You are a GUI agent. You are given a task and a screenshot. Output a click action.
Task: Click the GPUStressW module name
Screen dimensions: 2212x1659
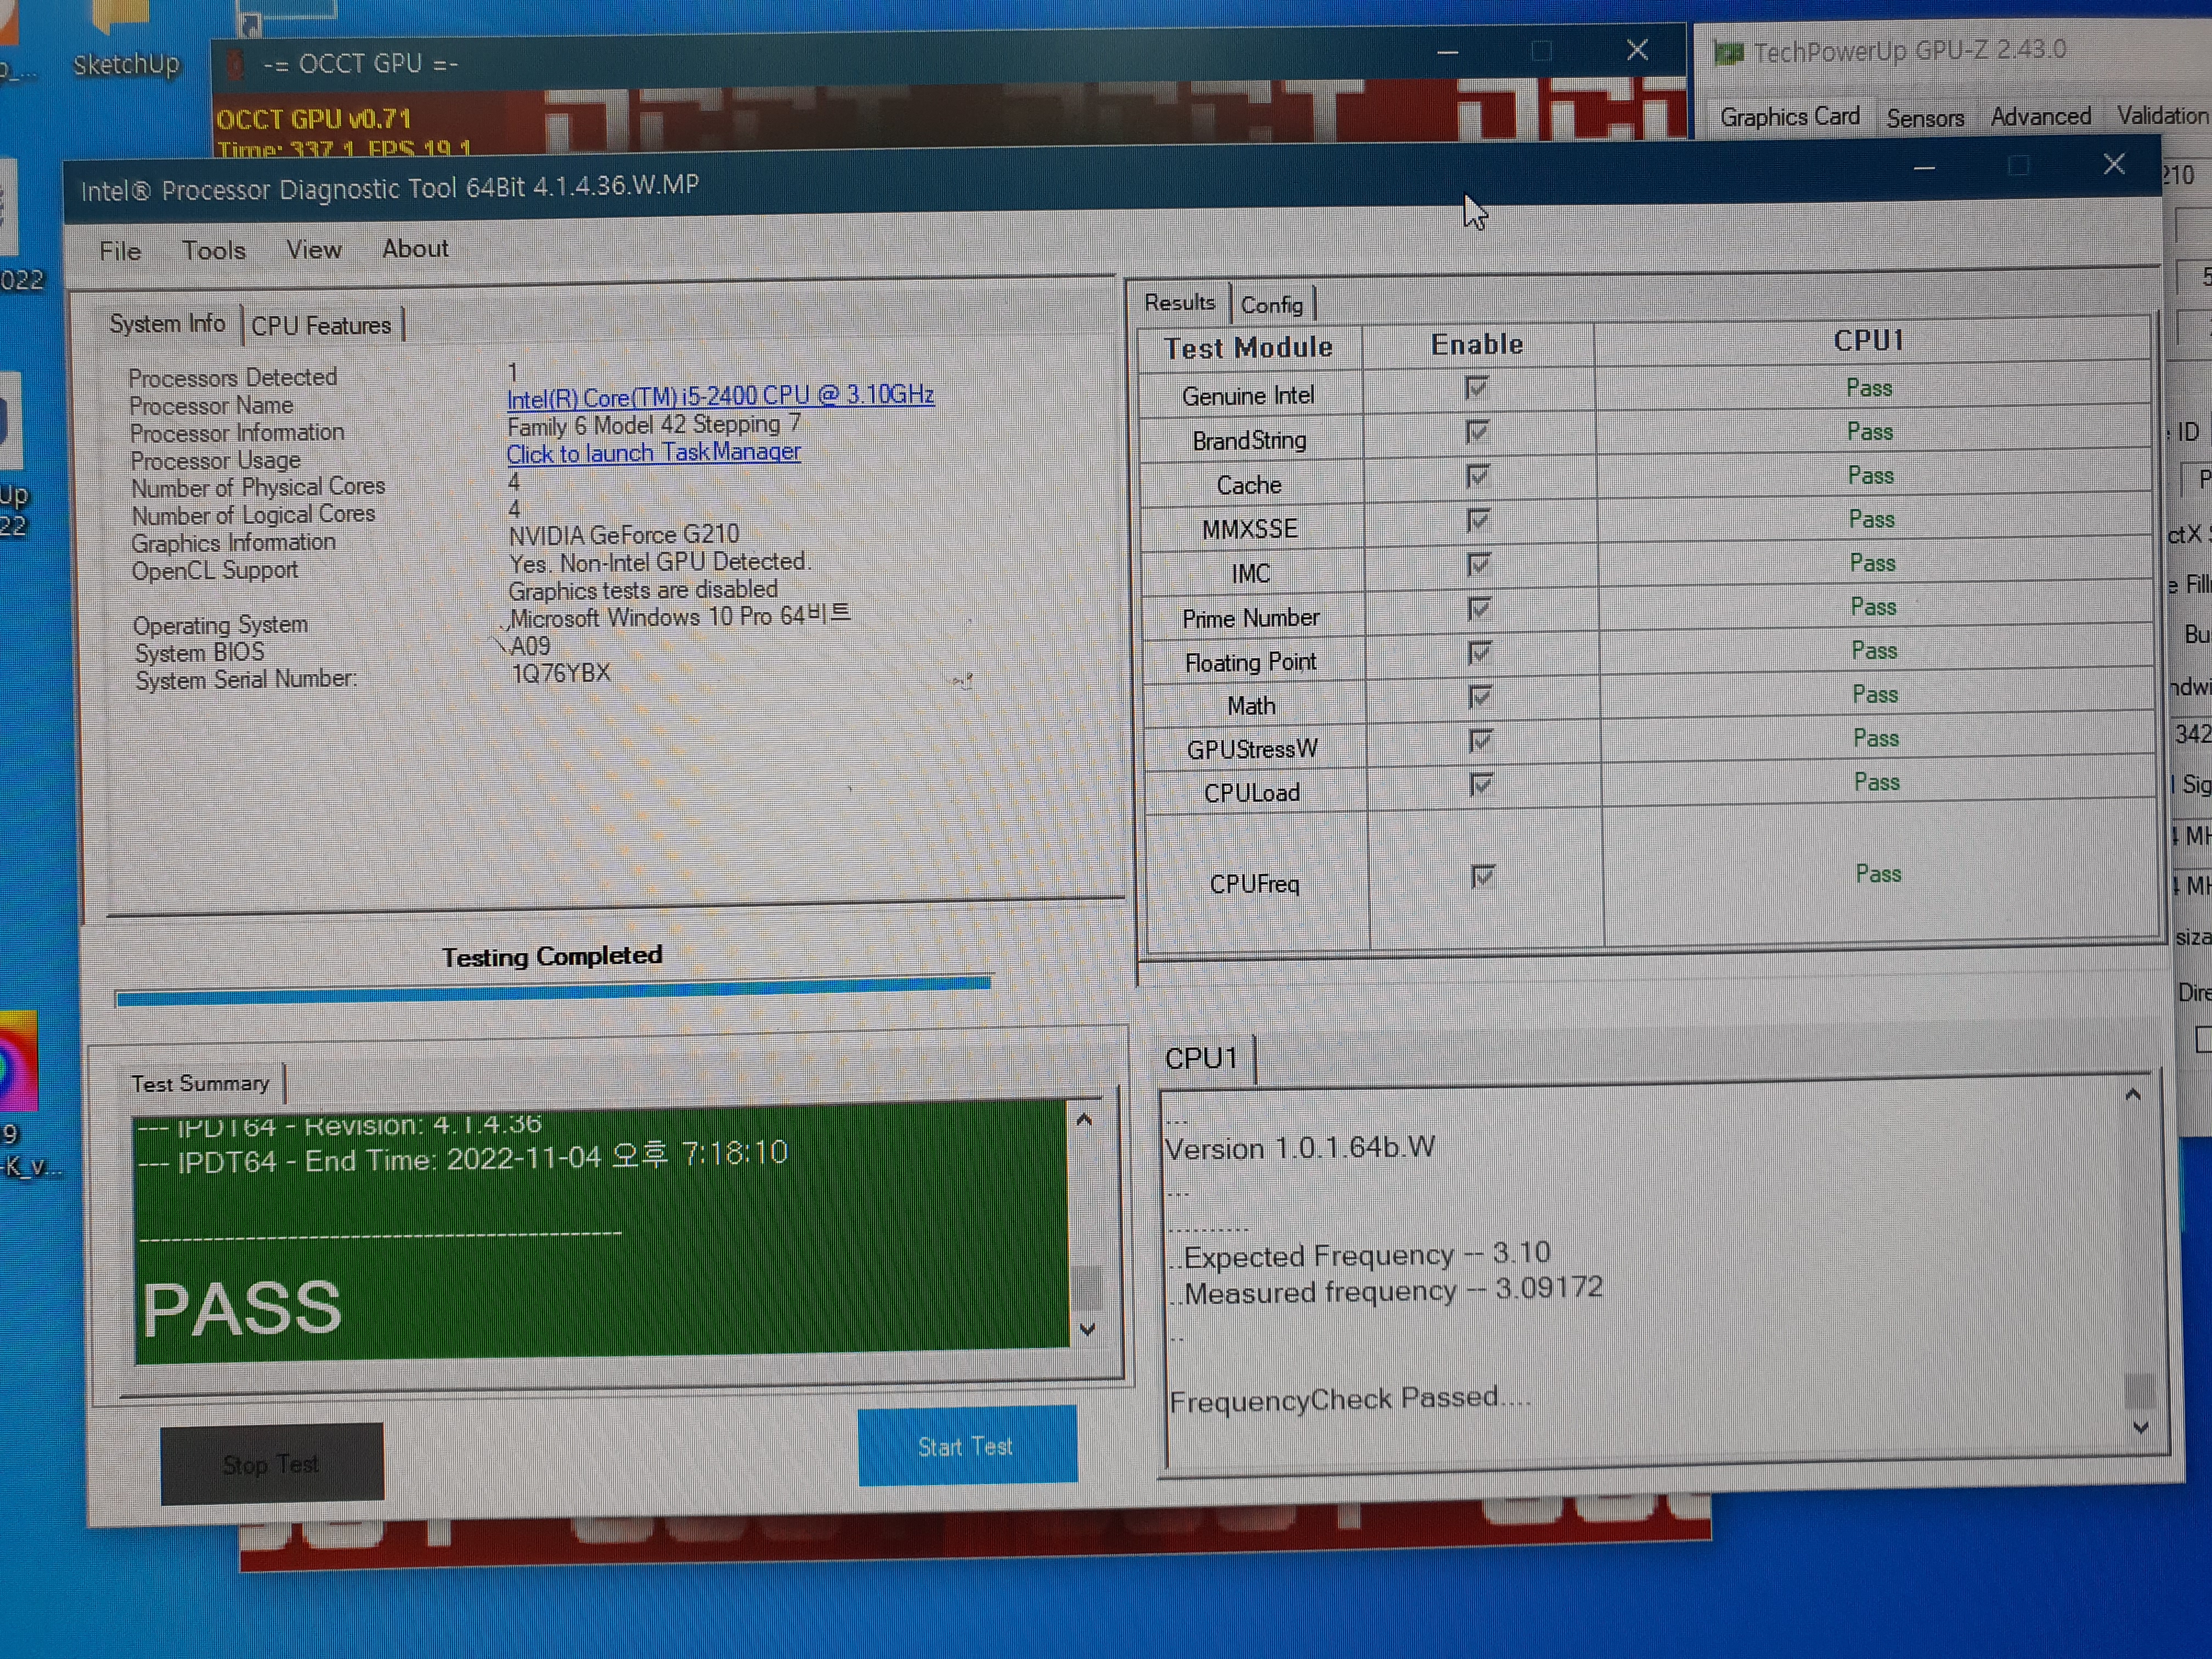1252,749
